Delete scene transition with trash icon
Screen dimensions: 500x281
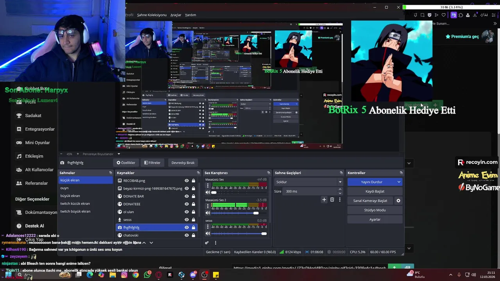(332, 199)
